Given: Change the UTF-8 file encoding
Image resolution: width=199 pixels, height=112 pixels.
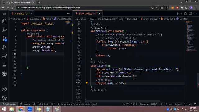Looking at the screenshot, I should click(154, 104).
